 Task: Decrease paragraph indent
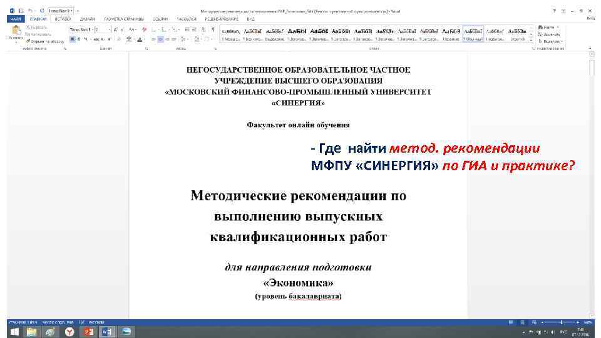[187, 29]
